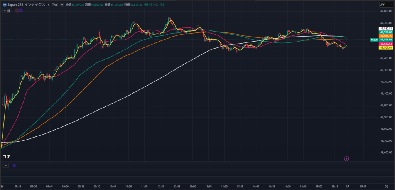This screenshot has width=395, height=190.
Task: Open the JPY currency dropdown
Action: click(384, 5)
